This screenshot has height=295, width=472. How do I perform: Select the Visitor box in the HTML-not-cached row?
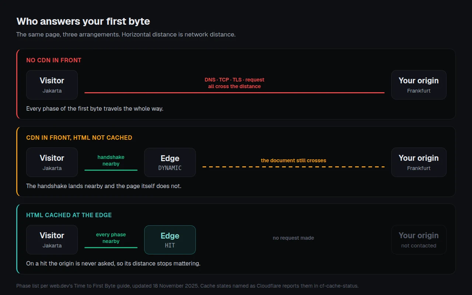coord(52,162)
